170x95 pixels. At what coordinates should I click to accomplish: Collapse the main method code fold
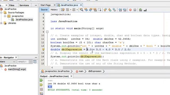(47, 32)
